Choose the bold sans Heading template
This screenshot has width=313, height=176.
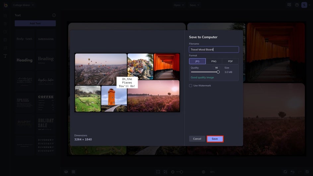pyautogui.click(x=24, y=60)
